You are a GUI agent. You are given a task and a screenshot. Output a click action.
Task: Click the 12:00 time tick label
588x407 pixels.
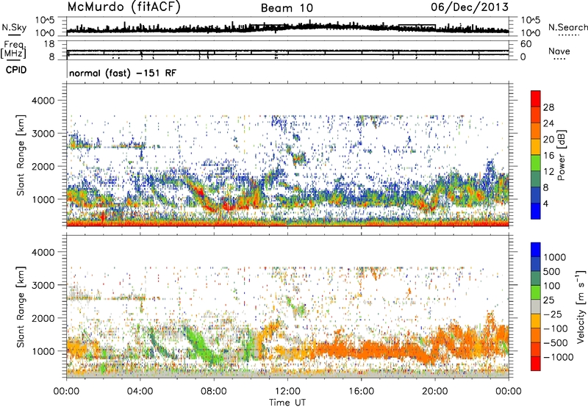(x=287, y=392)
